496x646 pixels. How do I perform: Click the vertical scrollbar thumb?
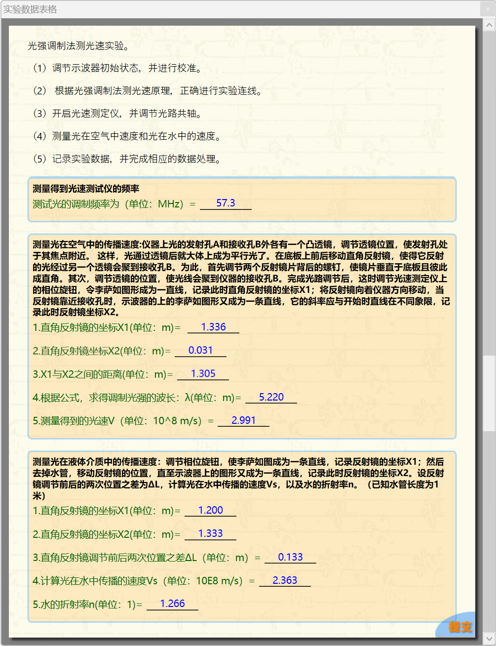pos(489,393)
